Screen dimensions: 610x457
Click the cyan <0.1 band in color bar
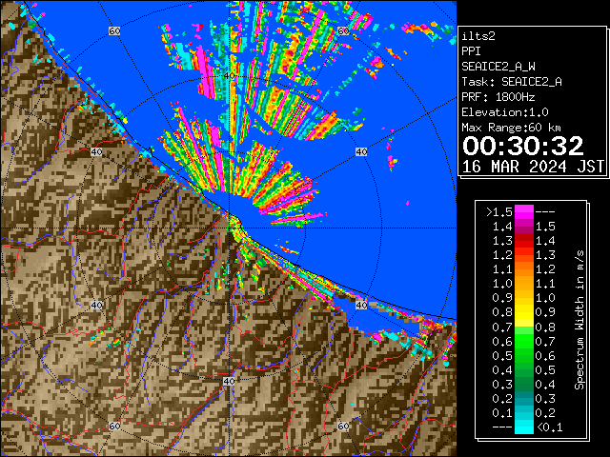[x=524, y=427]
